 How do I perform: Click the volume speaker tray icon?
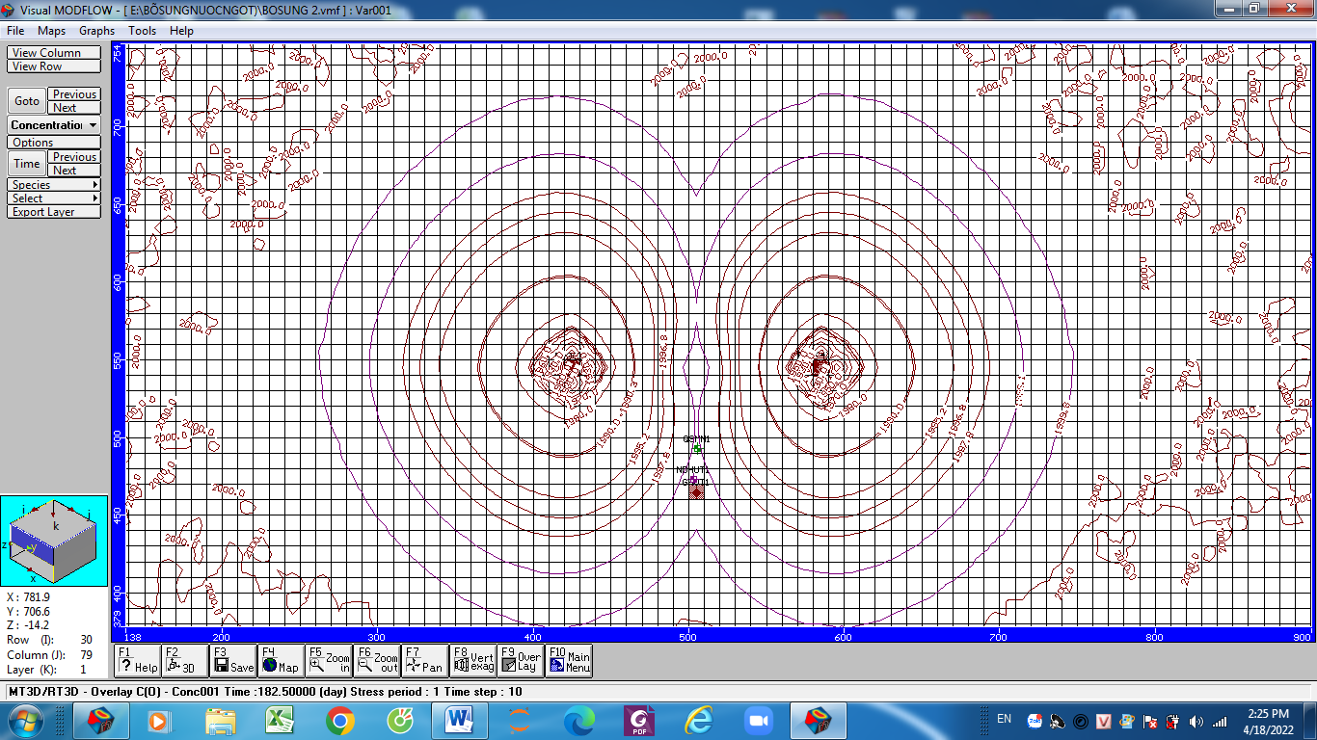1196,721
